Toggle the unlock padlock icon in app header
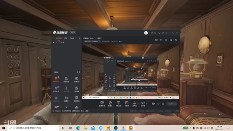The height and width of the screenshot is (131, 233). (x=161, y=40)
